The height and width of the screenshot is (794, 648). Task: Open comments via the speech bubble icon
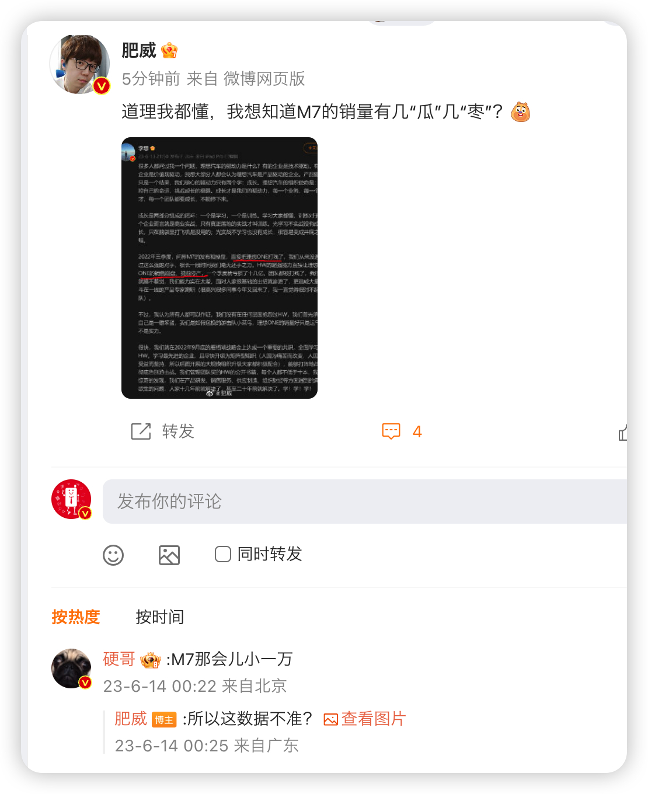click(x=391, y=431)
